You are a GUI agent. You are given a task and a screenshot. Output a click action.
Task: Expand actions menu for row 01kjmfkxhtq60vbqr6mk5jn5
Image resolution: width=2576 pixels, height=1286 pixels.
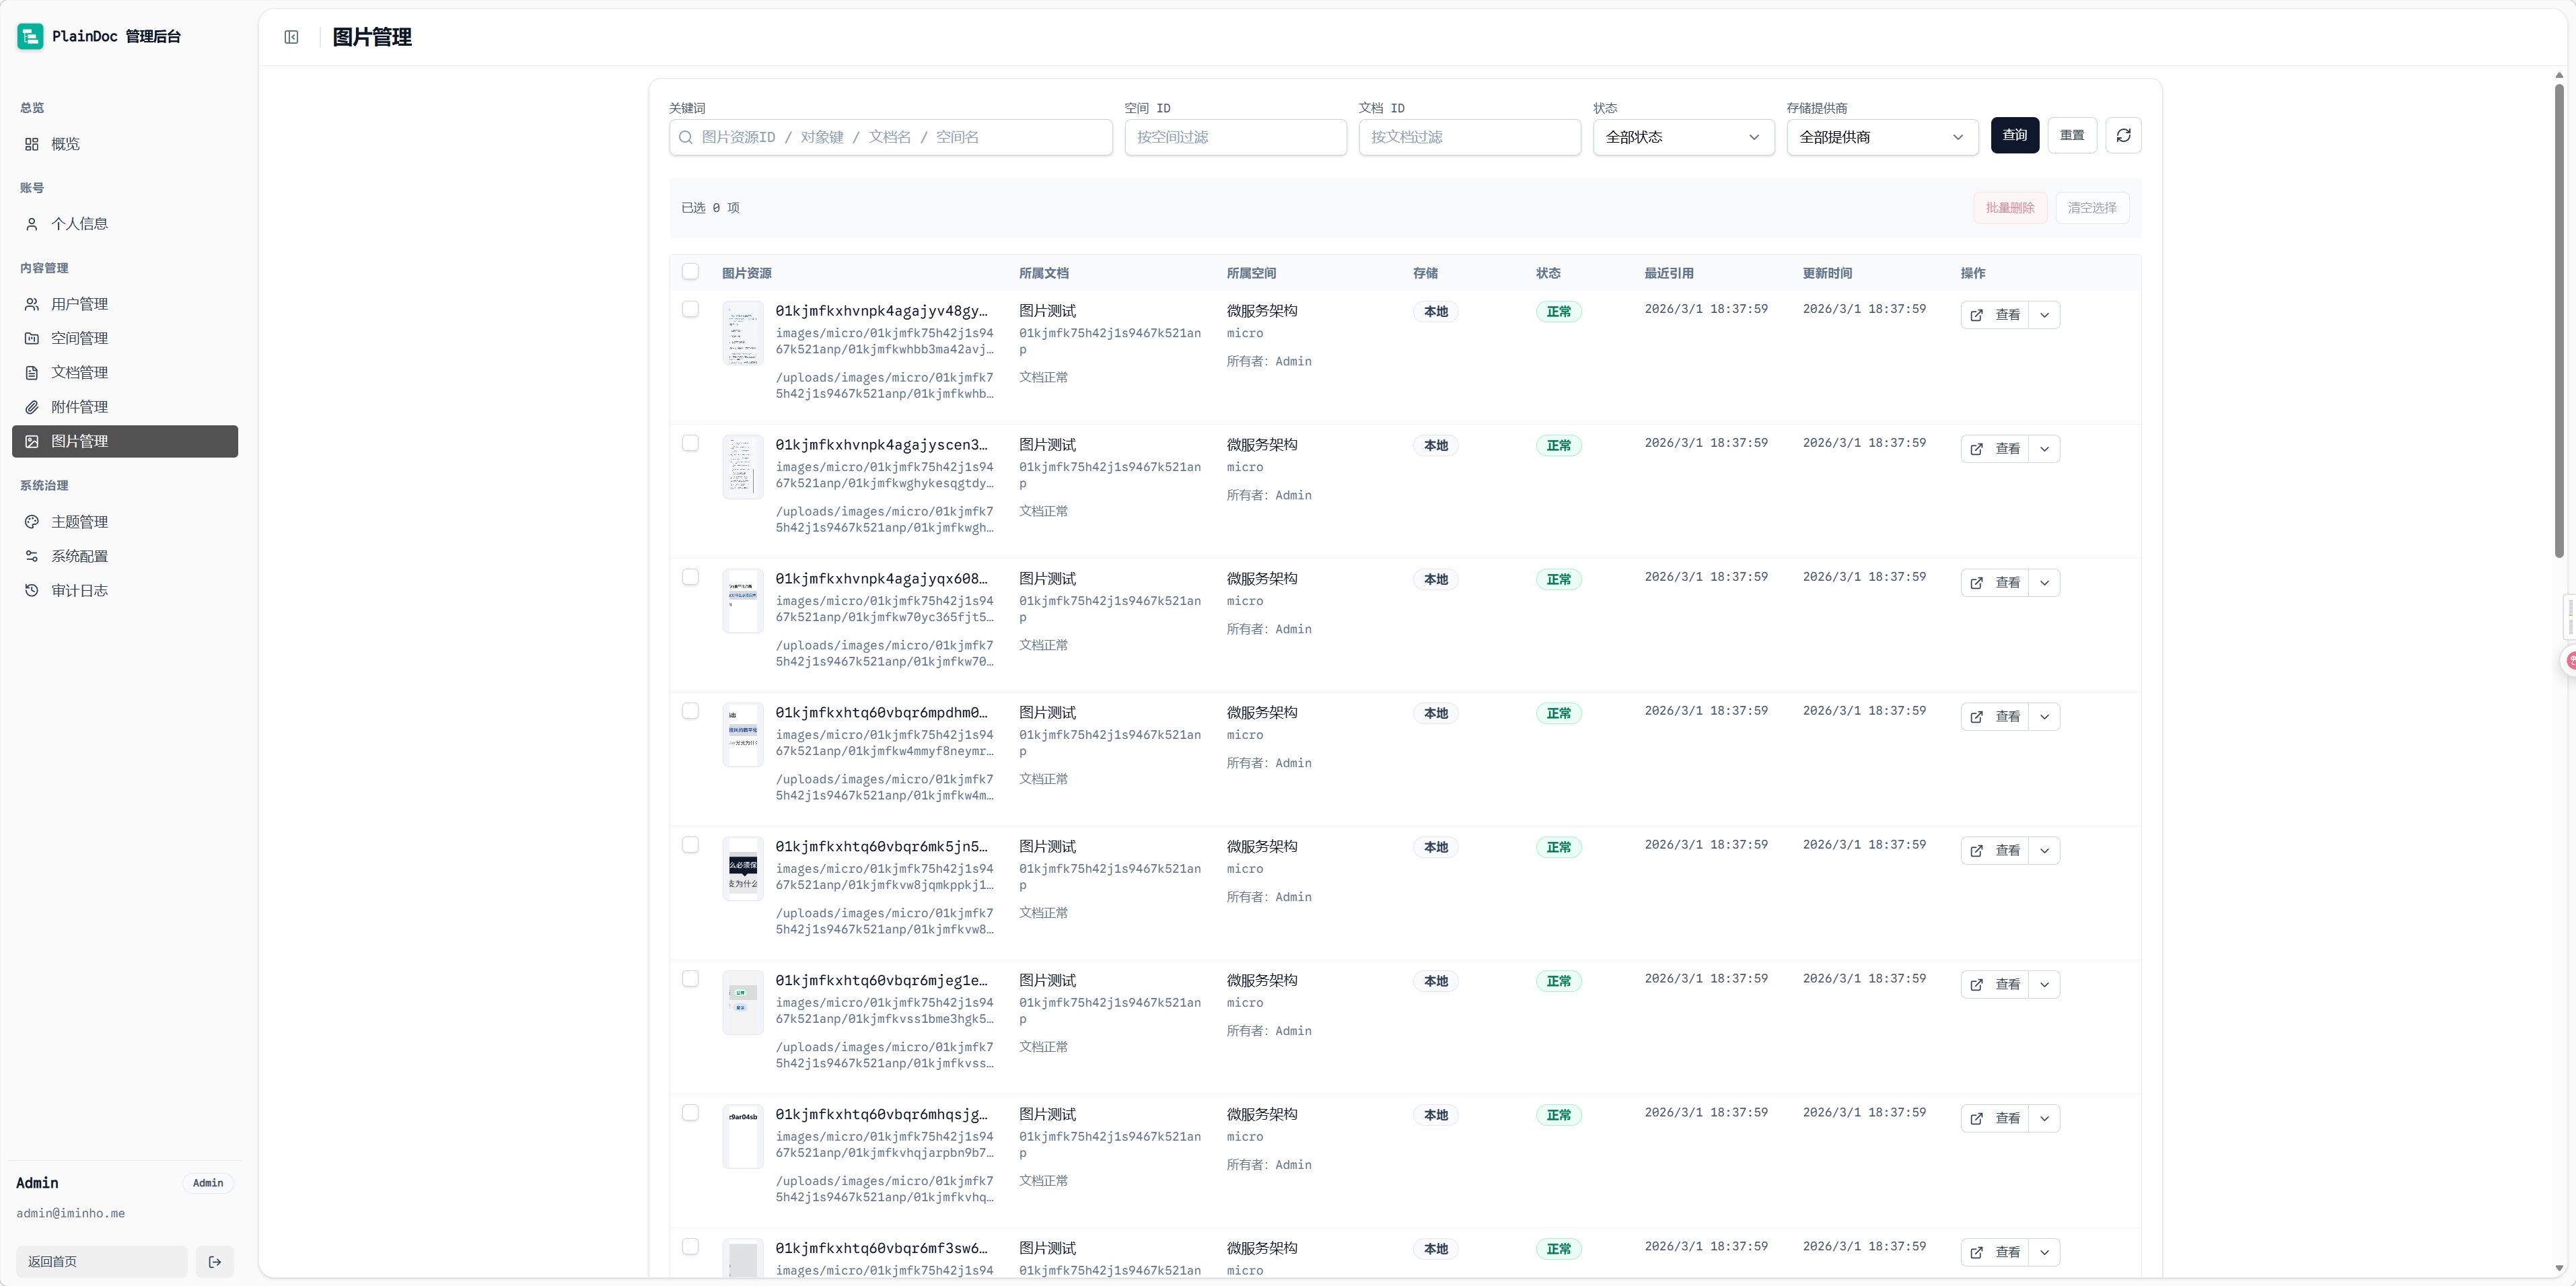2044,851
